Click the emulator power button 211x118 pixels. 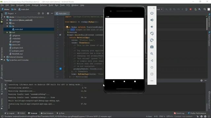[152, 13]
